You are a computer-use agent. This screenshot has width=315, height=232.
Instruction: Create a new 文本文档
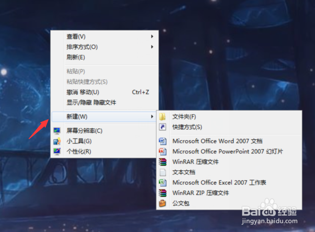tap(229, 172)
